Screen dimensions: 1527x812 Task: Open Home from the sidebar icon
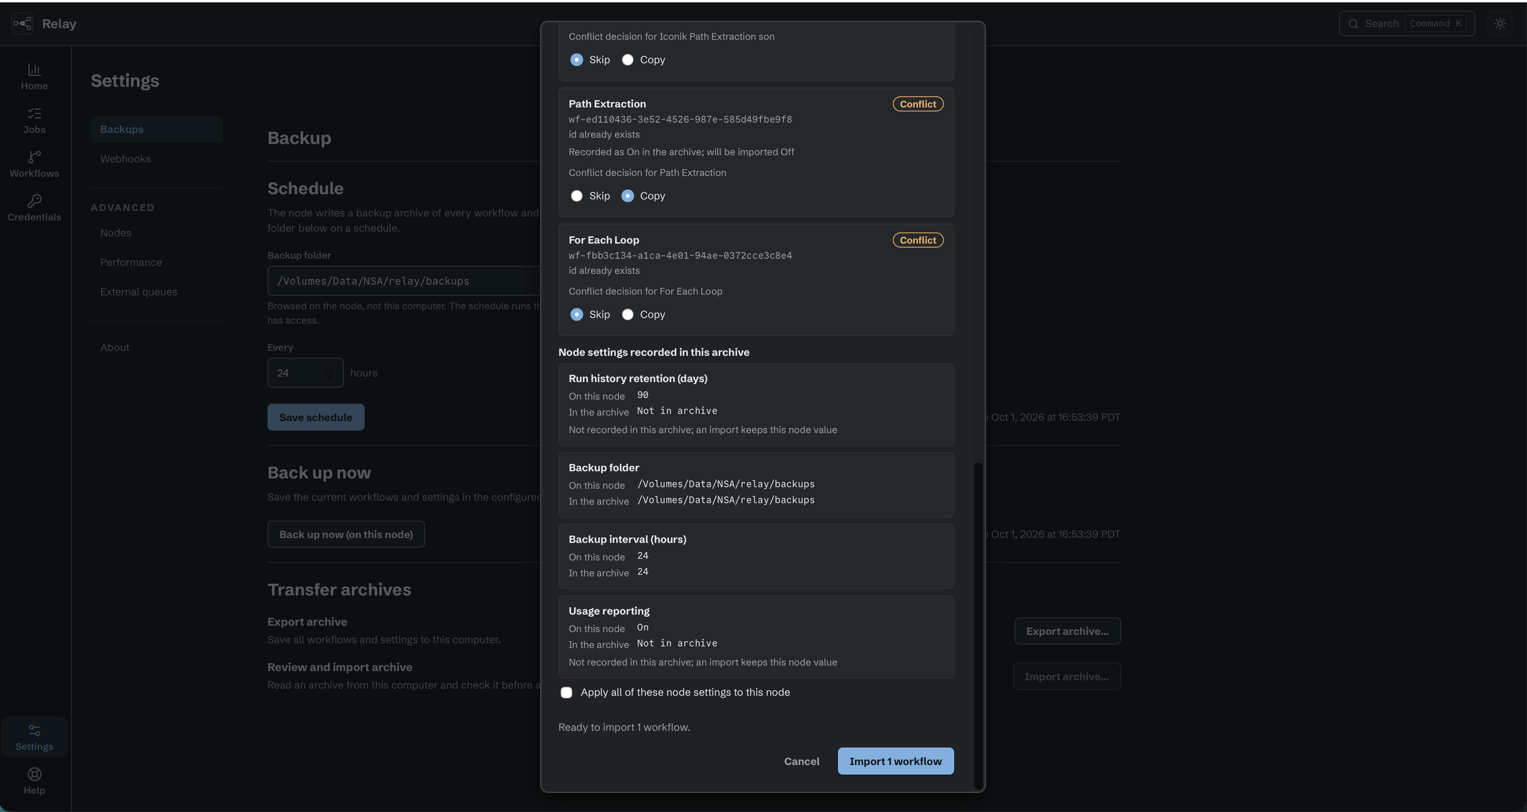[x=34, y=69]
